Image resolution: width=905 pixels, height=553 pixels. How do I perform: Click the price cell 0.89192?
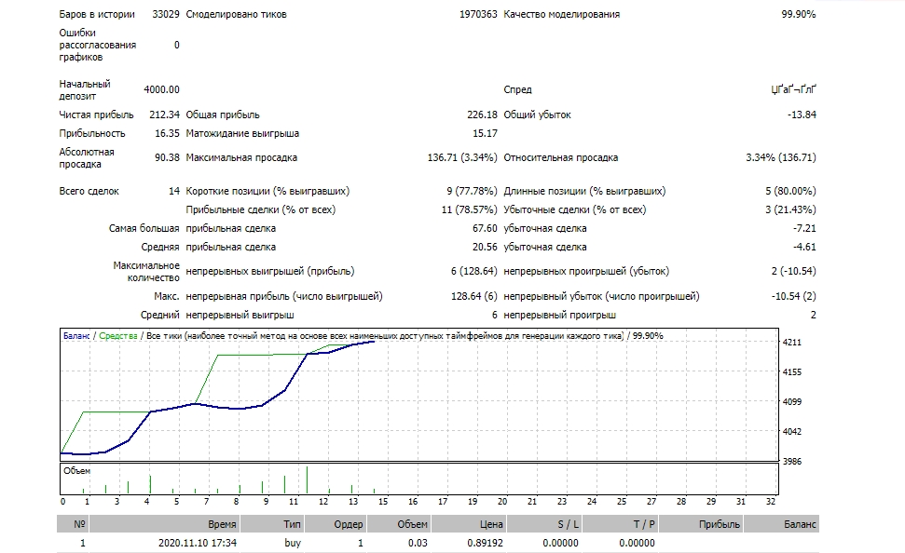[486, 543]
